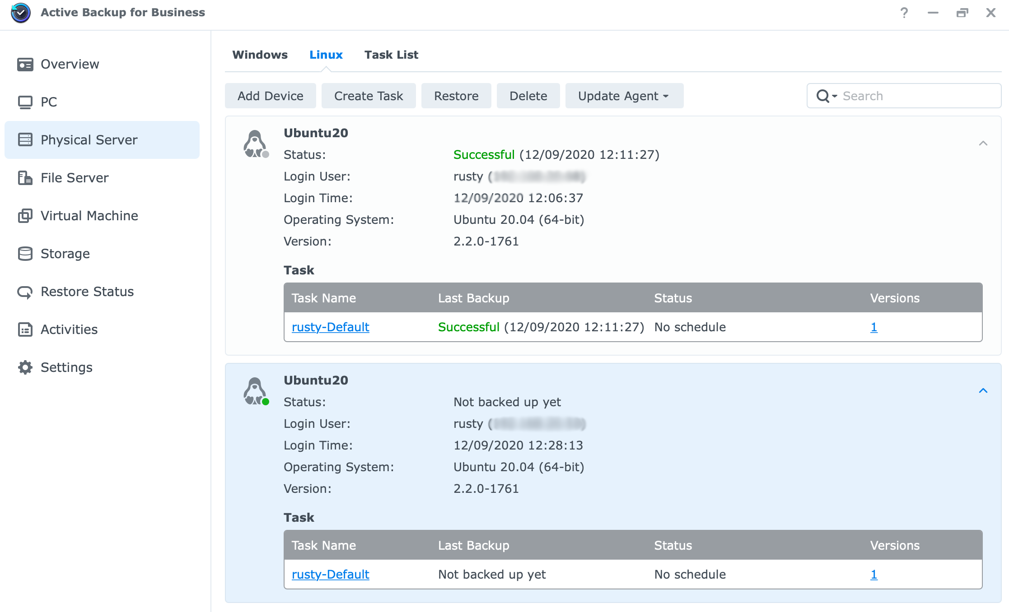Click Task Name header in first task table

pyautogui.click(x=324, y=298)
